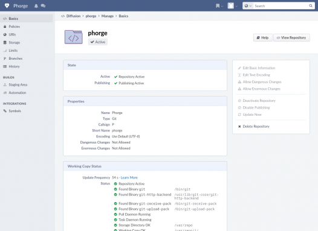The image size is (318, 231).
Task: Click the Properties panel header
Action: point(145,101)
